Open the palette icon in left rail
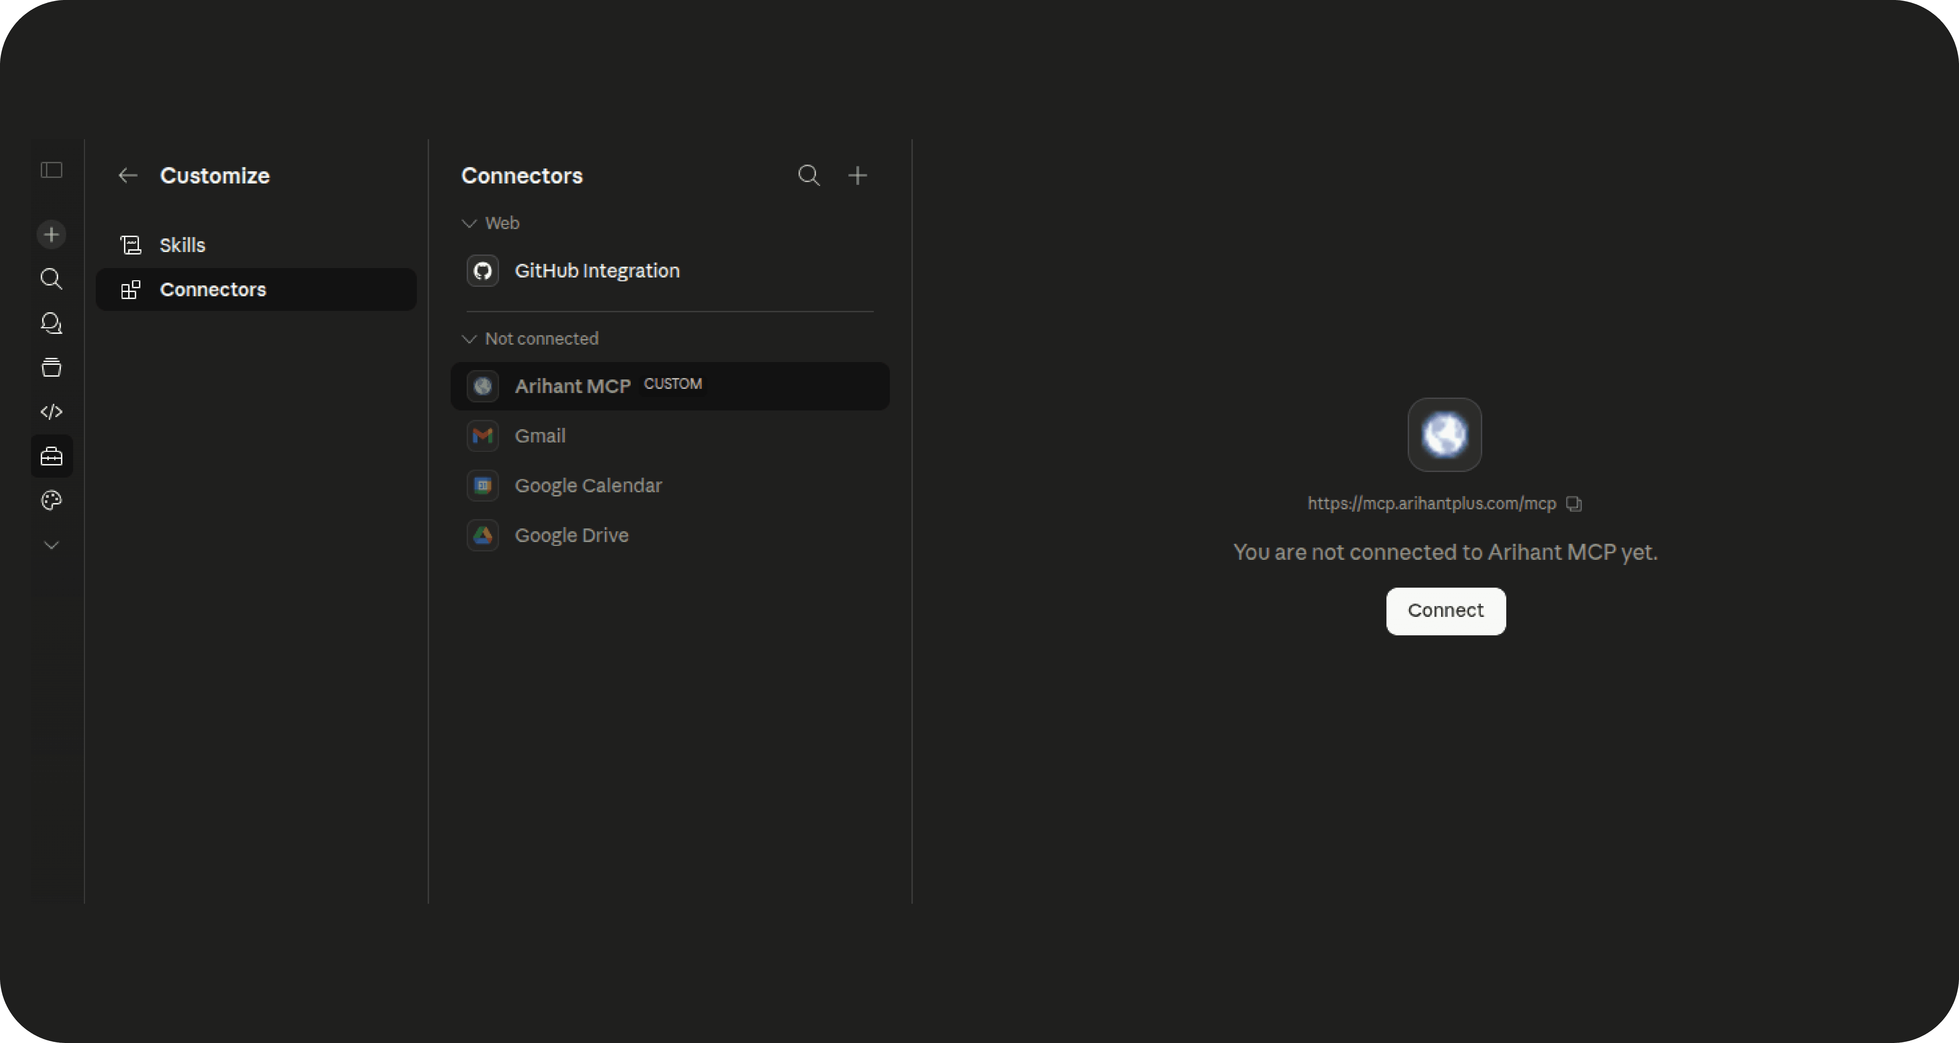 point(51,500)
